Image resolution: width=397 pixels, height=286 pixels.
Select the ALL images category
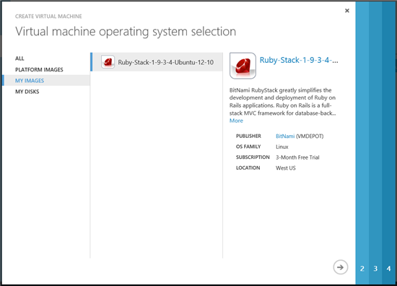(19, 58)
